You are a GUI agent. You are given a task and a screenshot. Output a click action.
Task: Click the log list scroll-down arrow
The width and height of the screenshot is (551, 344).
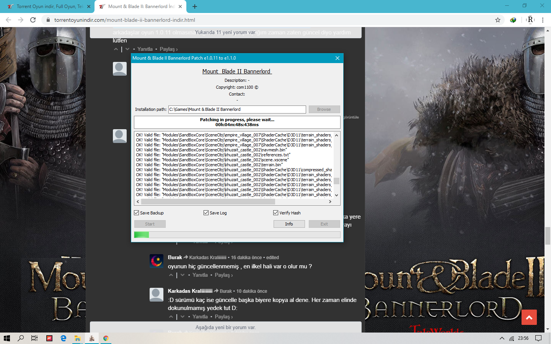pos(337,195)
